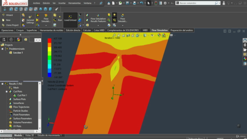Select the Modelo bottom tab
Viewport: 247px width, 139px height.
coord(18,136)
